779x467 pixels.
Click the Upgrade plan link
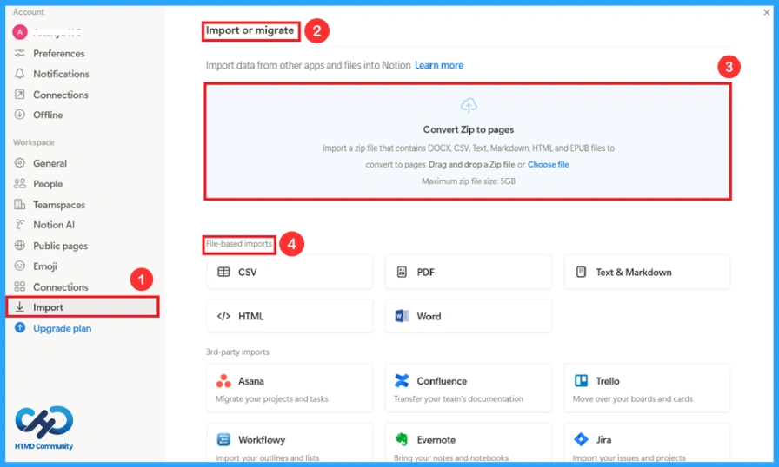(x=62, y=328)
